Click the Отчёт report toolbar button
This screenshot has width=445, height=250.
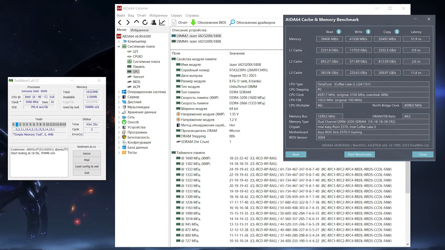click(x=180, y=22)
